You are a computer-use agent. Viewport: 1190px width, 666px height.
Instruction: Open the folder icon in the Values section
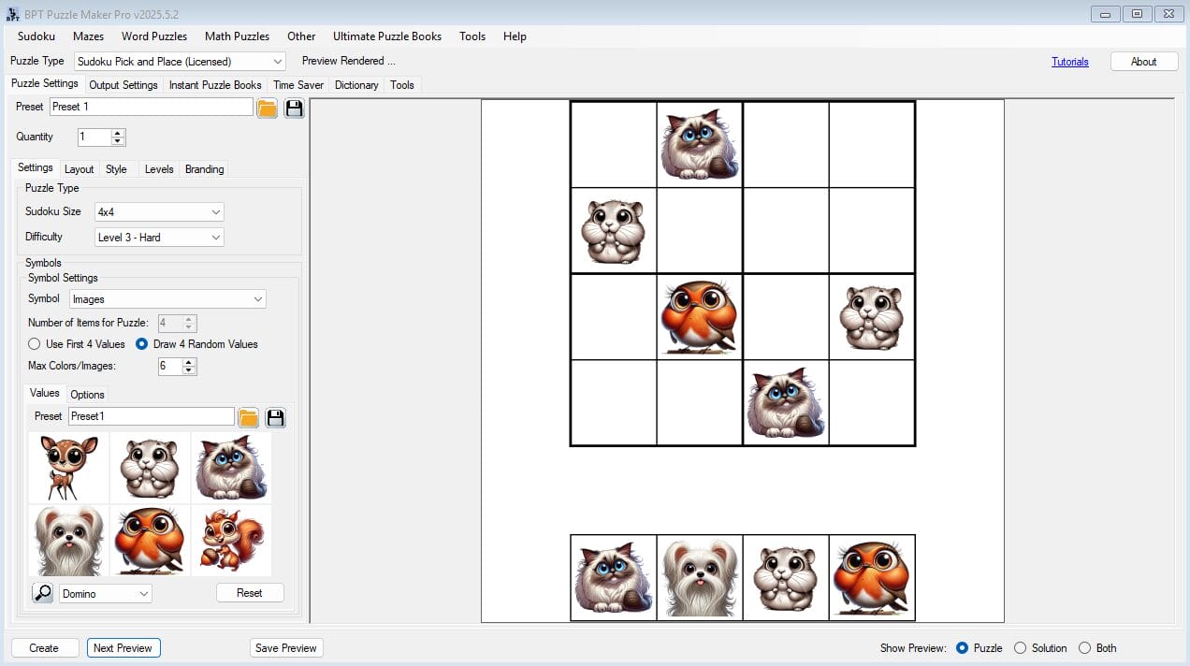tap(248, 416)
